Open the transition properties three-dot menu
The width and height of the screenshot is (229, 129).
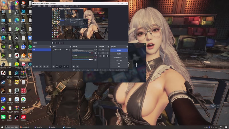[x=107, y=56]
